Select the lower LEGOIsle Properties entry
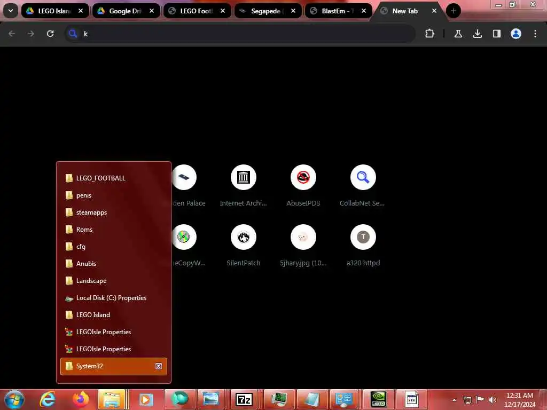Viewport: 547px width, 410px height. click(114, 349)
